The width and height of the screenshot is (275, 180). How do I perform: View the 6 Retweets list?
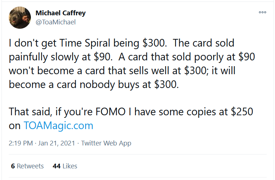tap(27, 166)
